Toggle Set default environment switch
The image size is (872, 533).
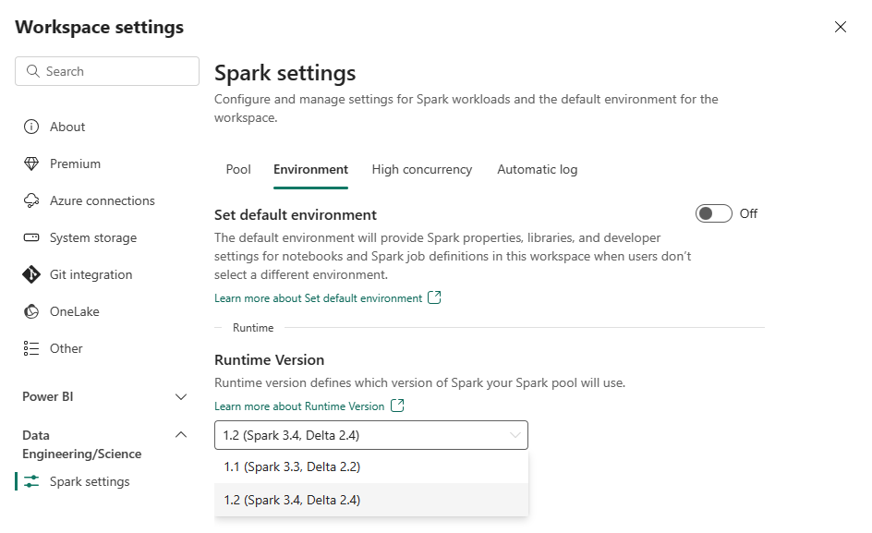[713, 213]
